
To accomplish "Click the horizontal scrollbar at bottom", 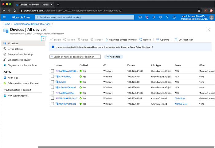I will (126, 147).
